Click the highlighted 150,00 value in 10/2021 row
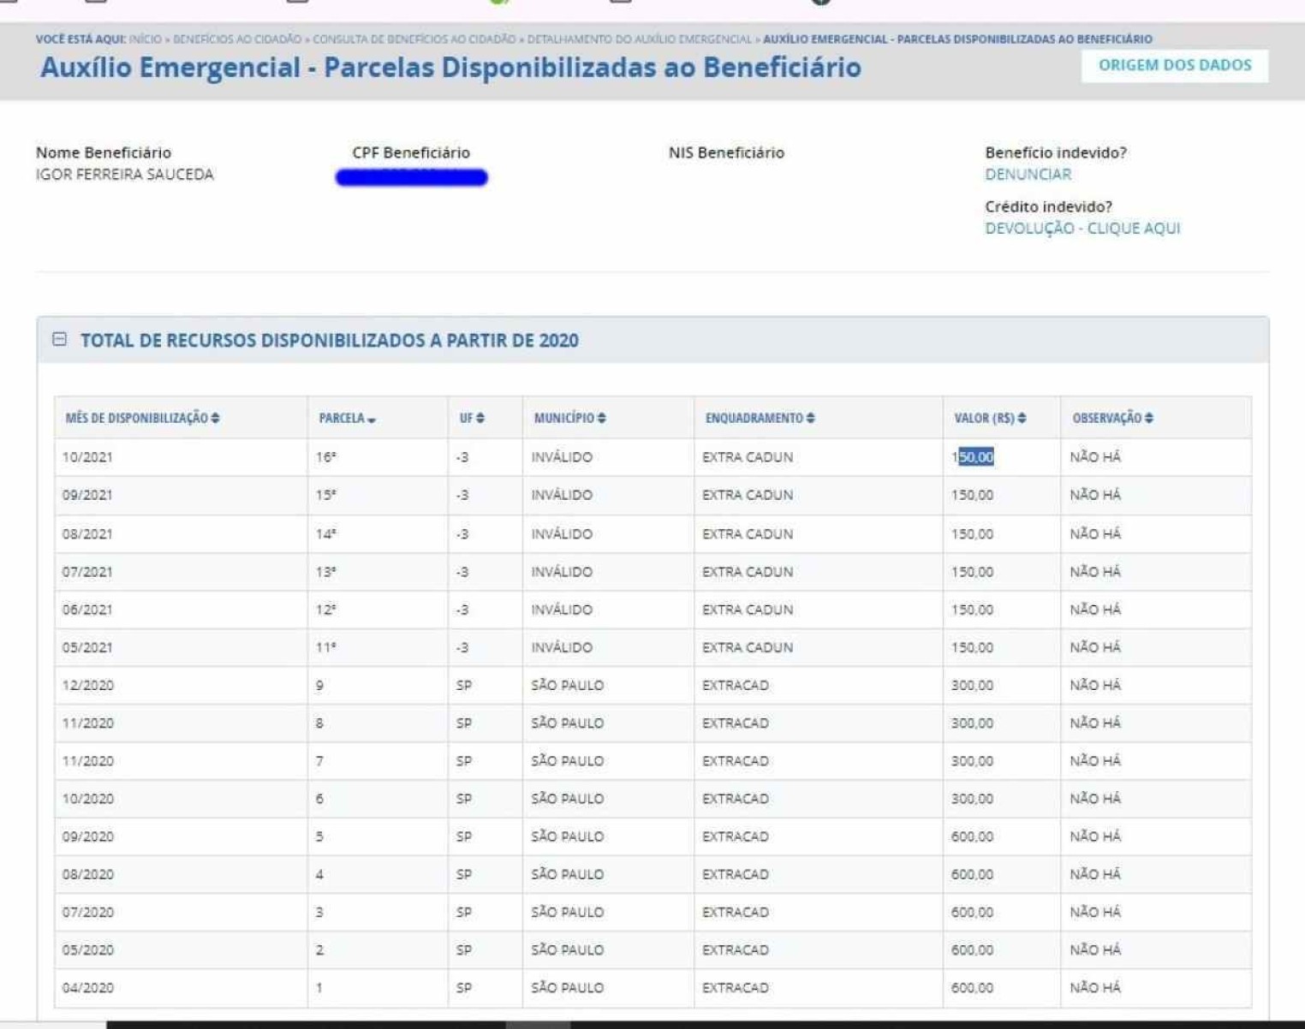The height and width of the screenshot is (1029, 1305). click(973, 457)
